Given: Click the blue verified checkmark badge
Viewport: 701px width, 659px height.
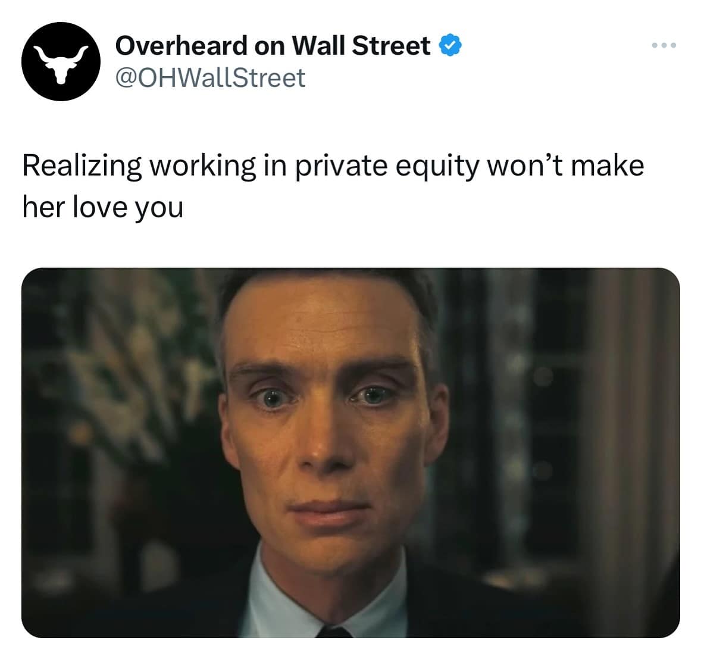Looking at the screenshot, I should (450, 45).
